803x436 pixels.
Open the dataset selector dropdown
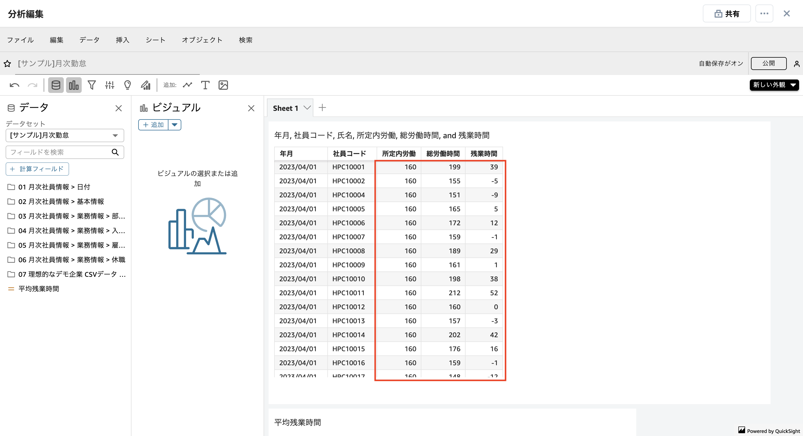65,135
